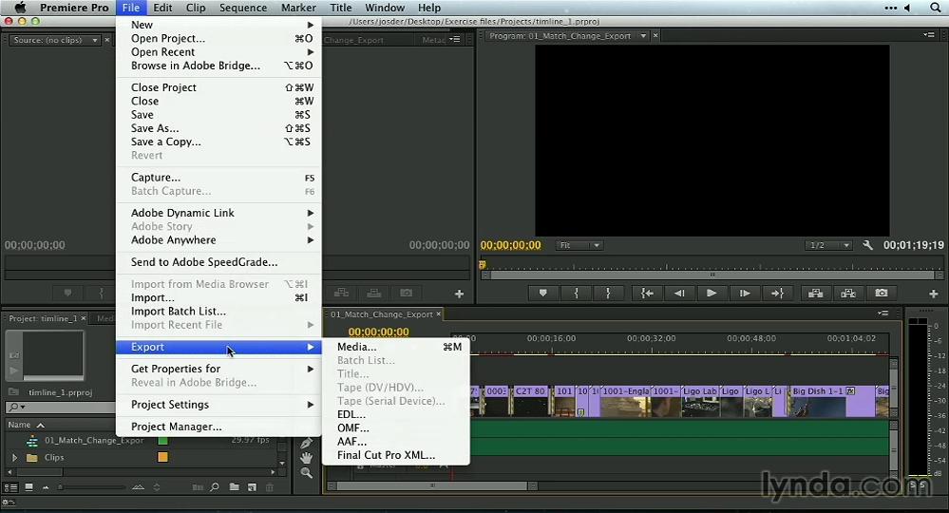Click the Mark In bracket button

pyautogui.click(x=576, y=294)
